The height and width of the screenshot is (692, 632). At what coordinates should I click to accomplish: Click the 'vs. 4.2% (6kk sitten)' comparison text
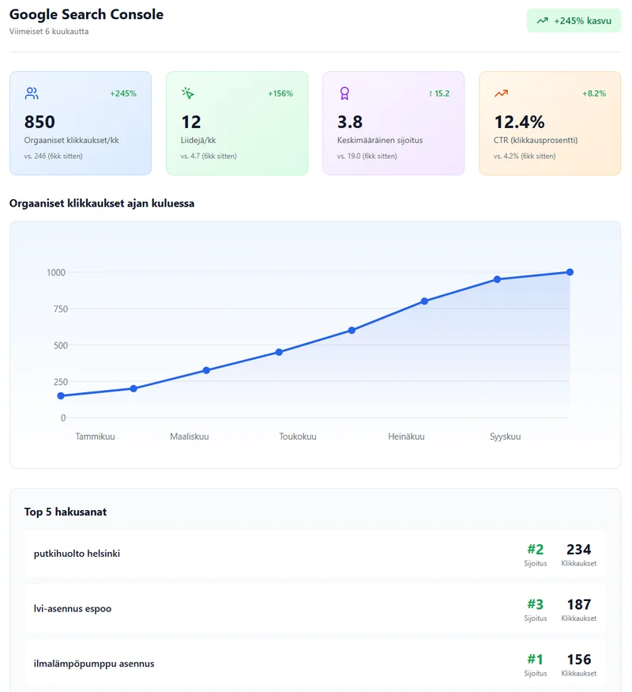pyautogui.click(x=525, y=156)
